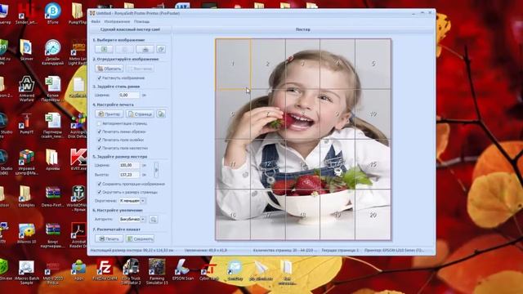
Task: Select poster page tile 16
Action: pos(233,214)
